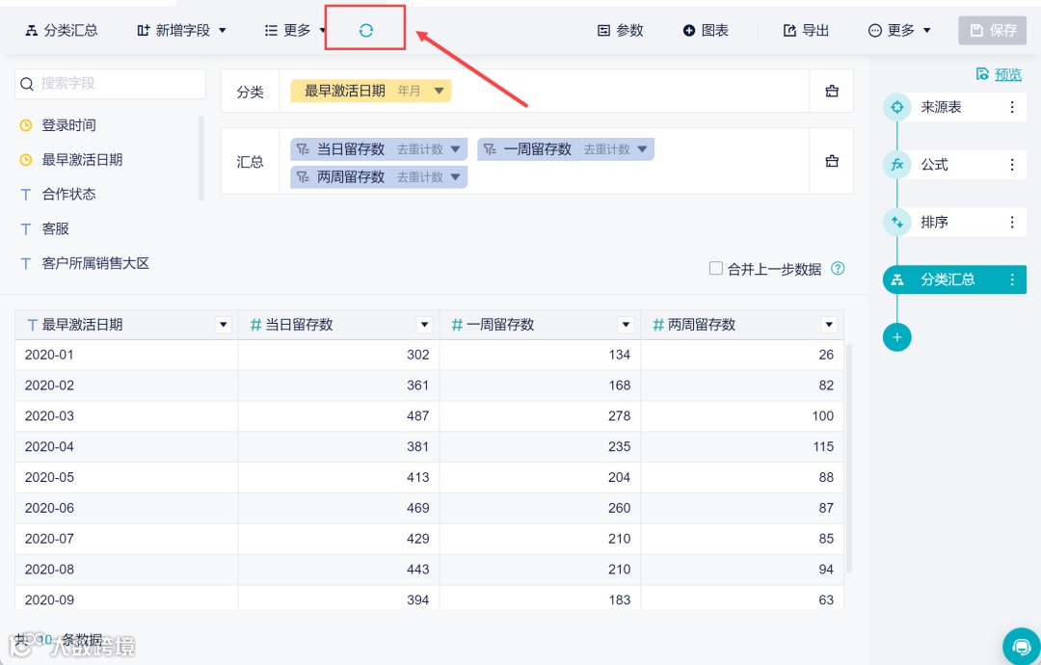Open the kebab menu on the 公式 node
The height and width of the screenshot is (665, 1041).
pyautogui.click(x=1010, y=164)
